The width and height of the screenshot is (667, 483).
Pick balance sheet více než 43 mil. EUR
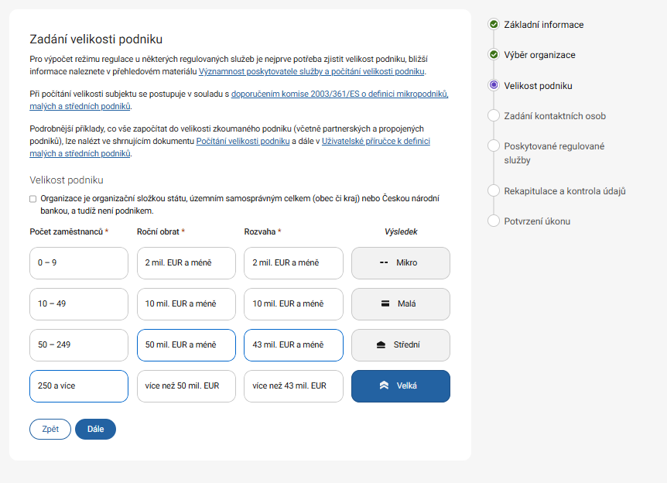click(292, 386)
